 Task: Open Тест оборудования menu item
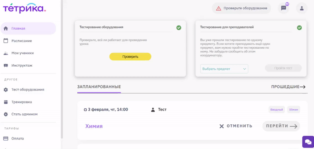pos(28,90)
